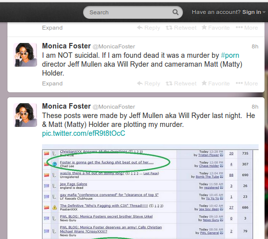
Task: Open pic.twitter.com/efR9t8tOcC link
Action: point(84,133)
